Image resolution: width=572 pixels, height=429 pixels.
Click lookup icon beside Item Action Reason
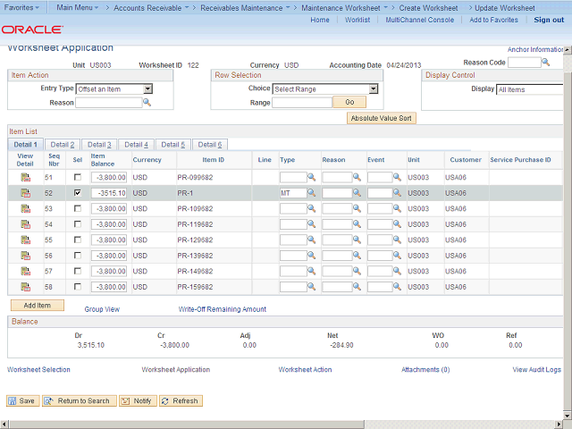tap(147, 103)
